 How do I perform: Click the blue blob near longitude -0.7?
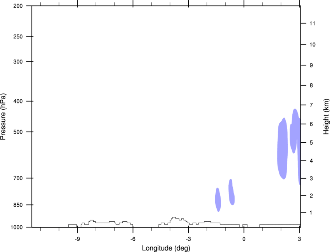[231, 192]
